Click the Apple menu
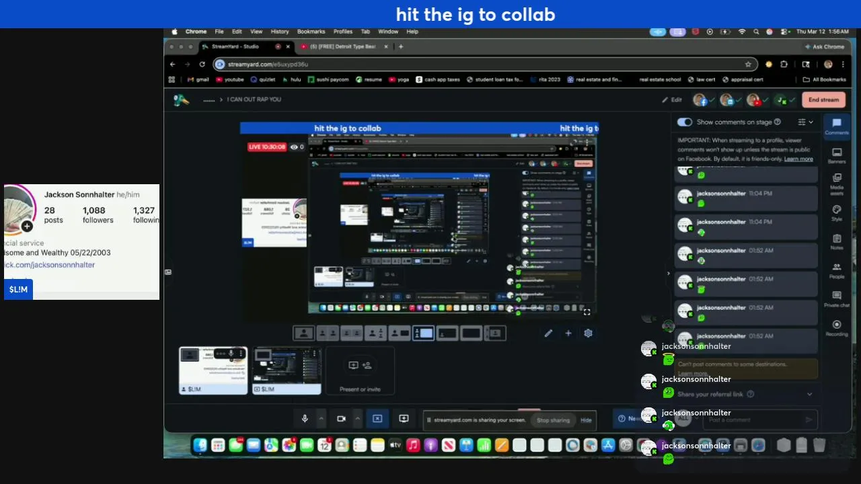This screenshot has width=861, height=484. [174, 32]
